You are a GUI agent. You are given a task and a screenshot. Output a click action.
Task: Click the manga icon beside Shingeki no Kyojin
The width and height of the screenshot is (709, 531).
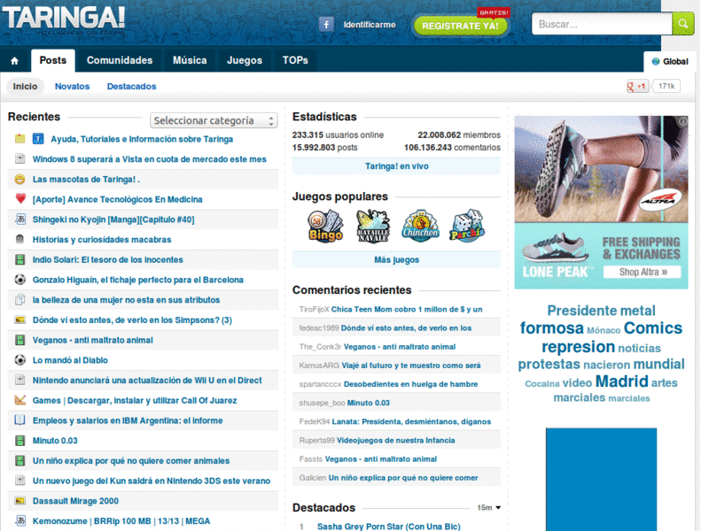[x=19, y=219]
